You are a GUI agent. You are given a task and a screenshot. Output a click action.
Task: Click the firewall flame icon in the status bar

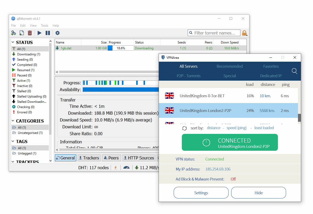pos(116,168)
